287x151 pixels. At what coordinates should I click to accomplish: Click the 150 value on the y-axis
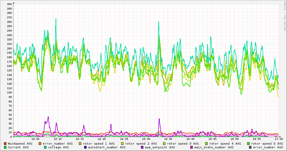coord(10,71)
